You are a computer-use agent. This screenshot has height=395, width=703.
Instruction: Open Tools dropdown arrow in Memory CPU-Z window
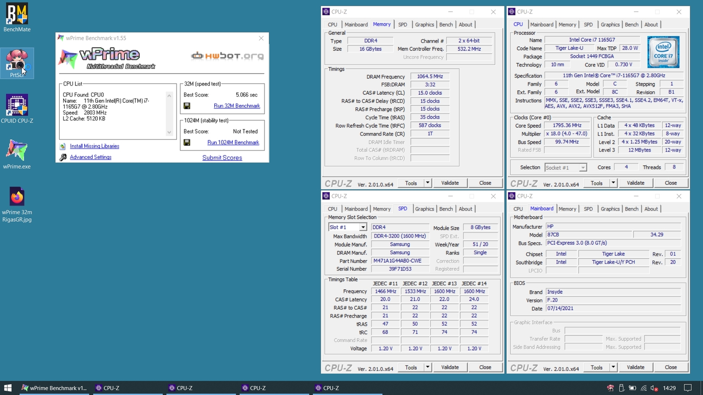[x=427, y=183]
